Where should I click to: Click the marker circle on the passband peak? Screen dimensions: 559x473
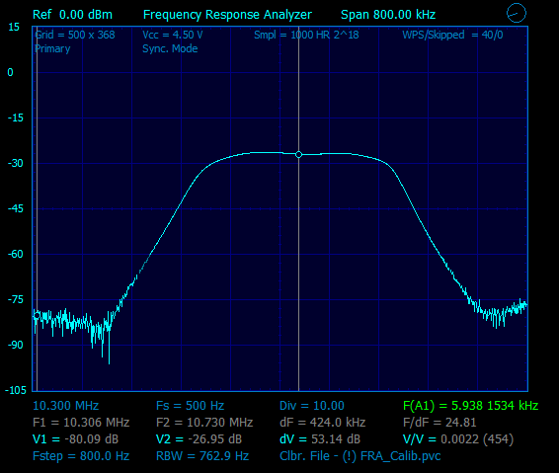click(298, 154)
